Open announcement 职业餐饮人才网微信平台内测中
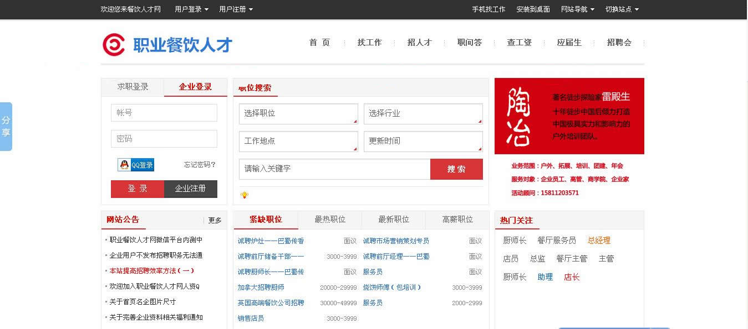748x329 pixels. point(156,240)
